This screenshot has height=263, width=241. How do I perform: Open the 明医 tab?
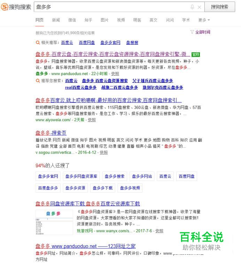point(137,20)
